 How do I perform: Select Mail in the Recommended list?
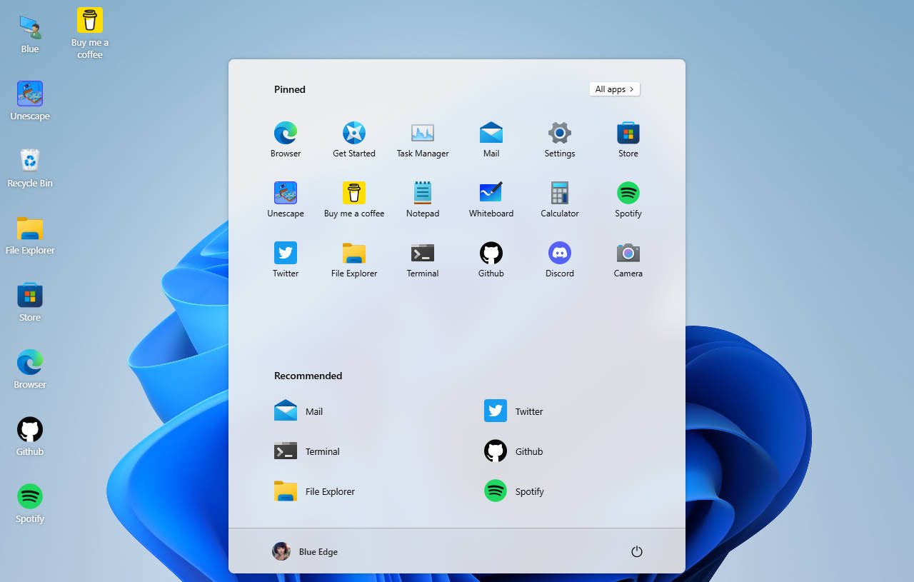click(300, 411)
